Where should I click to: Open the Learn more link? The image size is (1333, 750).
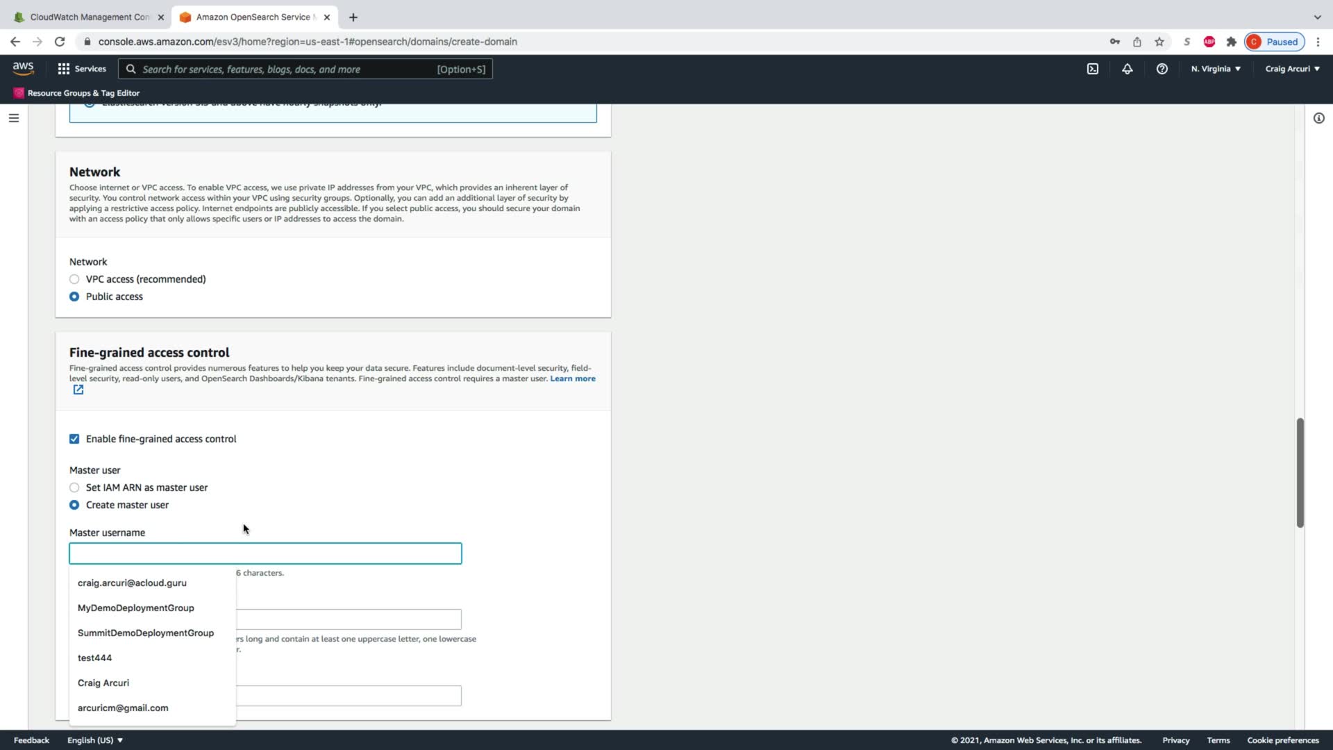(572, 378)
